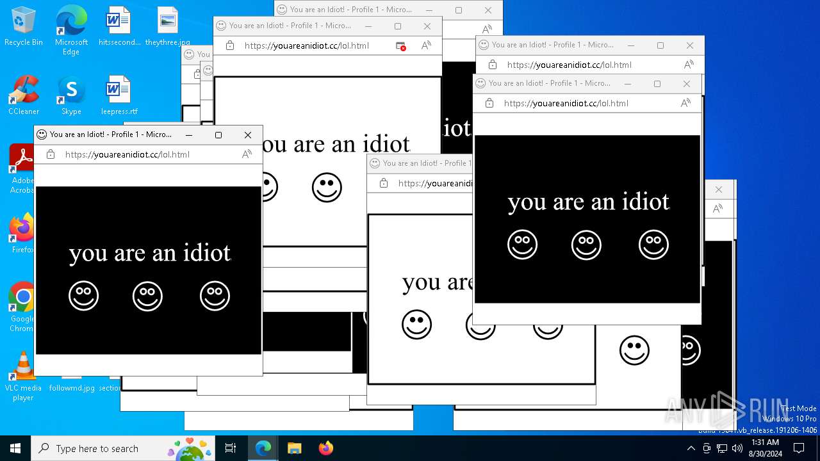
Task: Open the Adobe Acrobat desktop shortcut
Action: (22, 169)
